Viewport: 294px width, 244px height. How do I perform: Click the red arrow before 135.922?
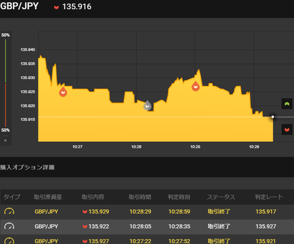pos(85,226)
